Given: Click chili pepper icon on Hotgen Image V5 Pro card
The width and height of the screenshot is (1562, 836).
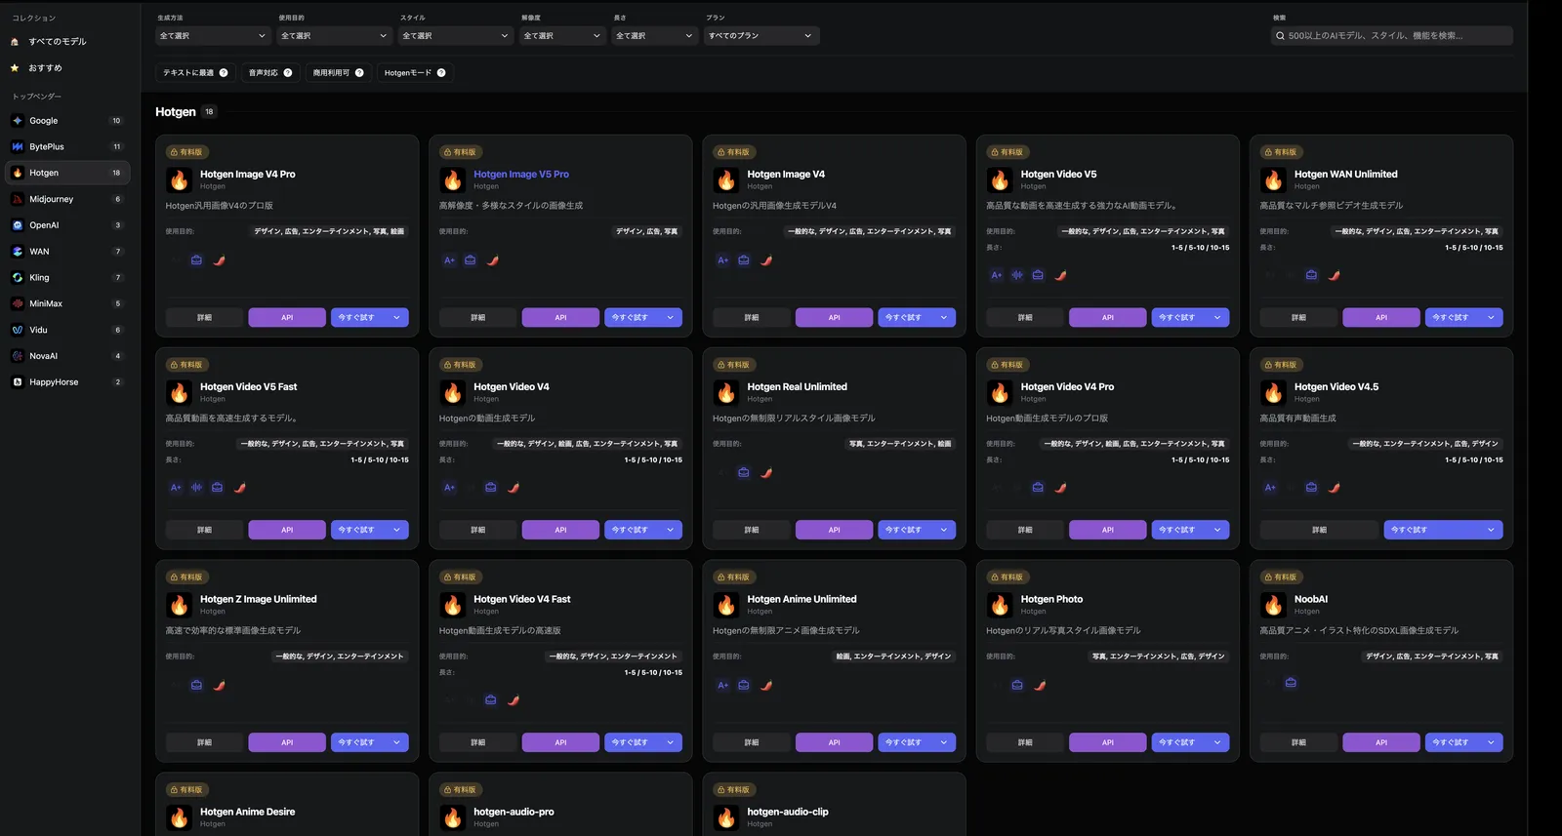Looking at the screenshot, I should point(493,260).
